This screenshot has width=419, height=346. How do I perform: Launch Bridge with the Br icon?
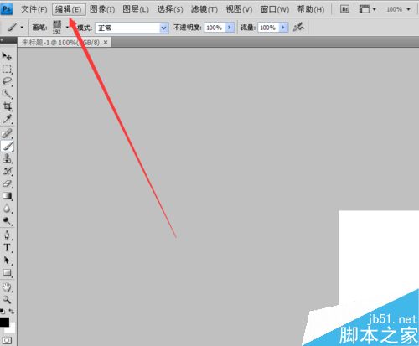[x=345, y=9]
